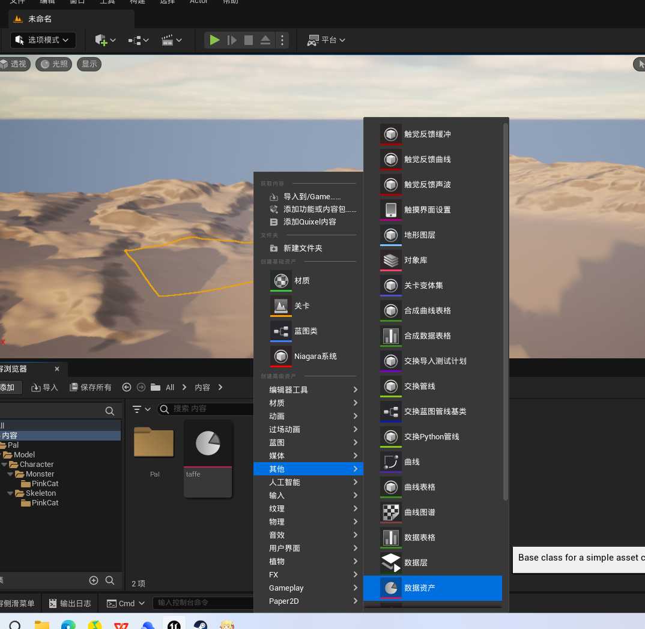
Task: Click the green Play button in toolbar
Action: click(x=214, y=40)
